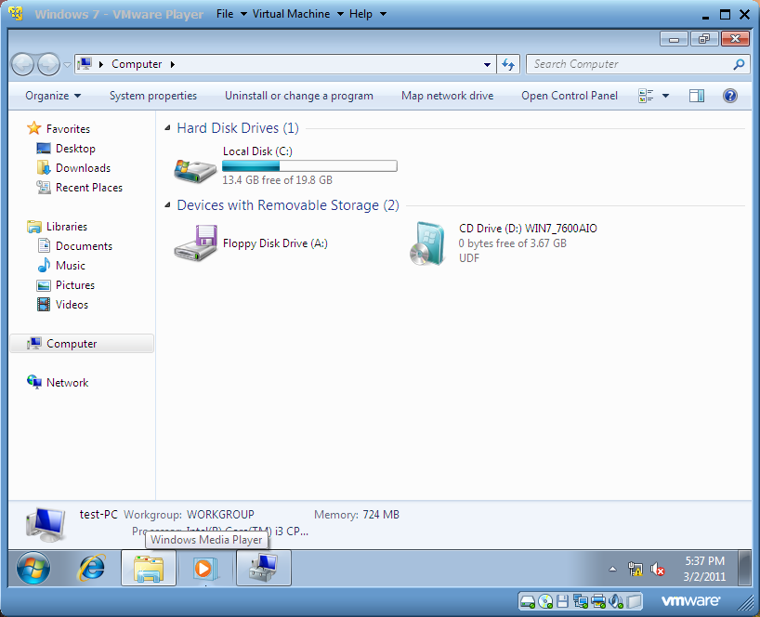760x617 pixels.
Task: Click the toolbox taskbar icon
Action: (x=263, y=568)
